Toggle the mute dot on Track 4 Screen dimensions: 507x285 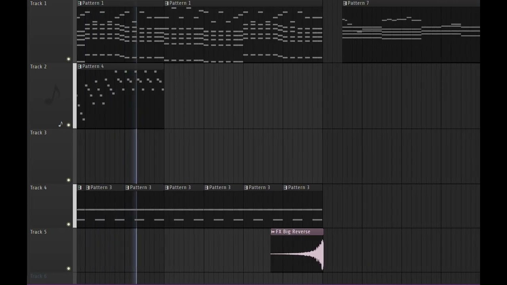(69, 224)
